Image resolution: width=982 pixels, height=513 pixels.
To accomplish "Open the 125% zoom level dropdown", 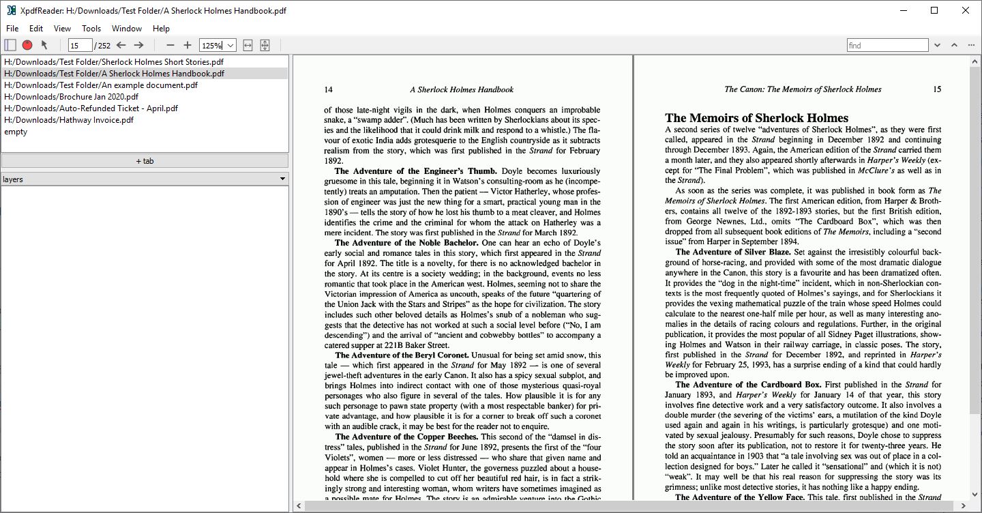I will point(230,45).
